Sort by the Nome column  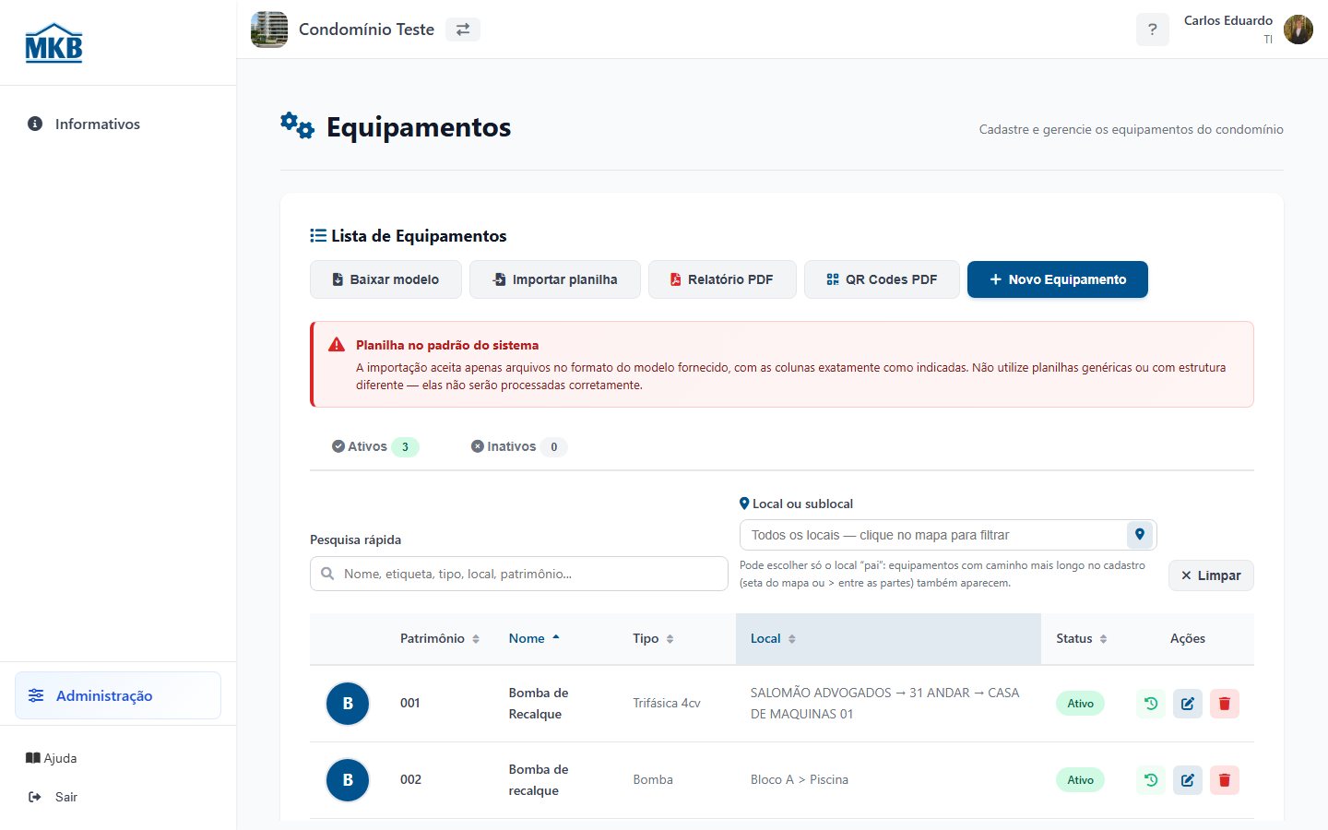[534, 638]
